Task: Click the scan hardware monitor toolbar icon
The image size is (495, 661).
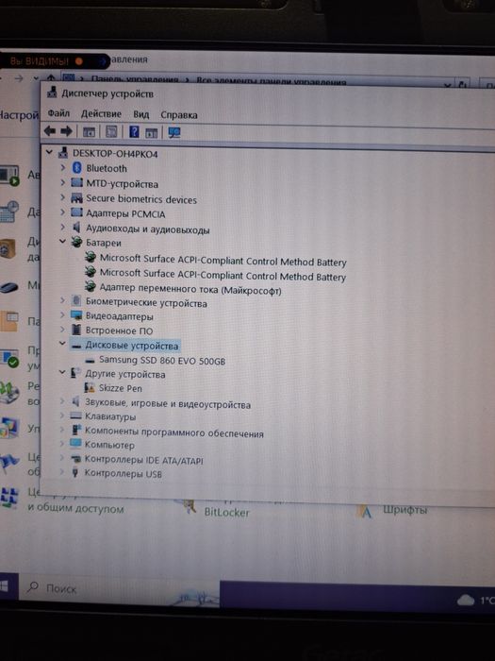Action: [x=174, y=133]
